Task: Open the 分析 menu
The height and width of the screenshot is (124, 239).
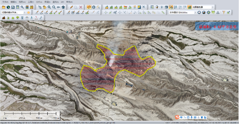Action: pyautogui.click(x=39, y=2)
